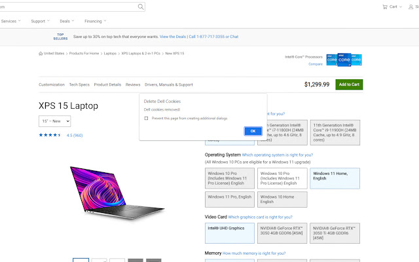Screen dimensions: 419x262
Task: Expand the Financing menu
Action: [x=96, y=21]
